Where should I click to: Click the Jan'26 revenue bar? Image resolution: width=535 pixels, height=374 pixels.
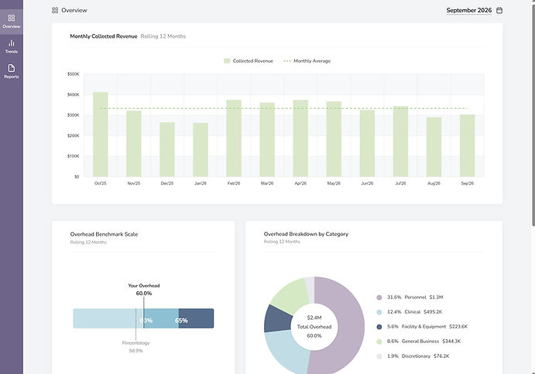201,150
